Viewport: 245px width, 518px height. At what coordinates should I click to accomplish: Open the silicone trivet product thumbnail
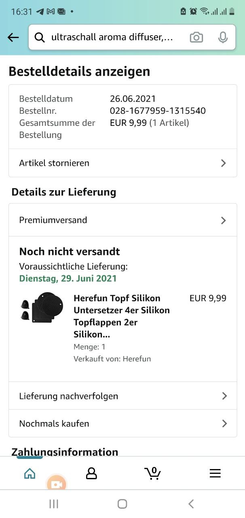42,307
